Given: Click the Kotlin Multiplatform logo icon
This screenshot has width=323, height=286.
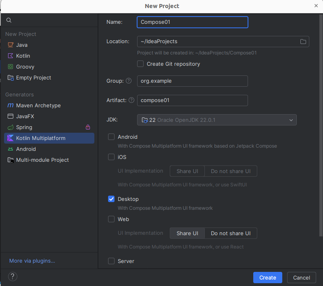Looking at the screenshot, I should [10, 138].
